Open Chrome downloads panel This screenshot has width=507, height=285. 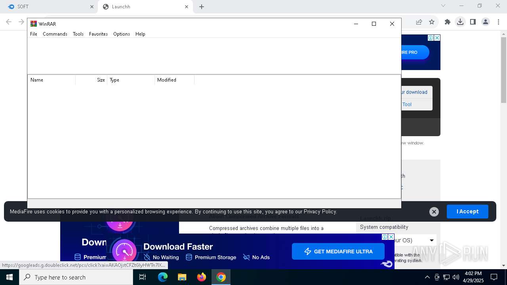460,22
